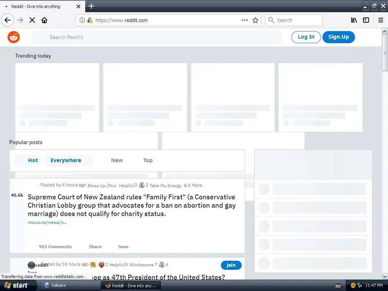Screen dimensions: 388x291
Task: Click the 'Take My Energy' award label
Action: pyautogui.click(x=166, y=186)
